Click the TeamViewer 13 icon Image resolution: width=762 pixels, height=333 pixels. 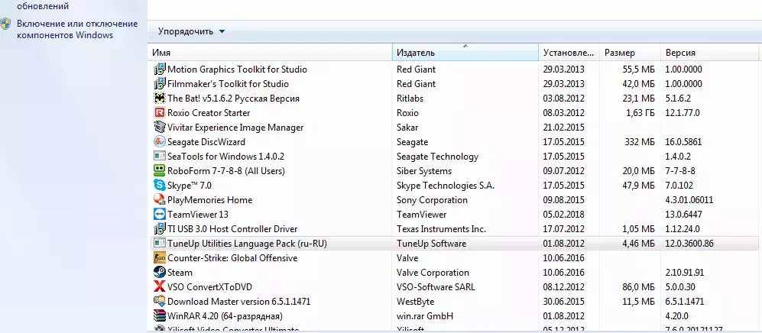point(160,214)
